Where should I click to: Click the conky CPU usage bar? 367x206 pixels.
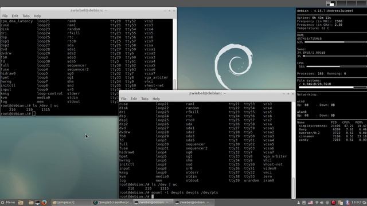click(337, 66)
